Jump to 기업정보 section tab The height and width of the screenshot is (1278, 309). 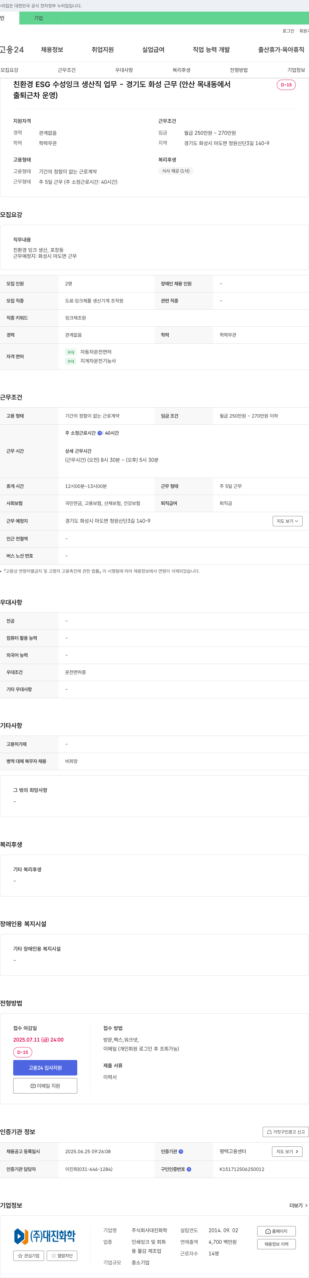click(296, 70)
